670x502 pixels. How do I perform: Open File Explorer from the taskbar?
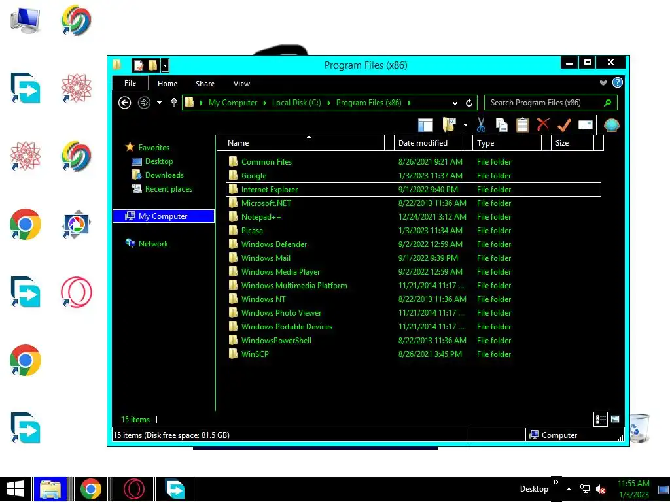point(50,489)
